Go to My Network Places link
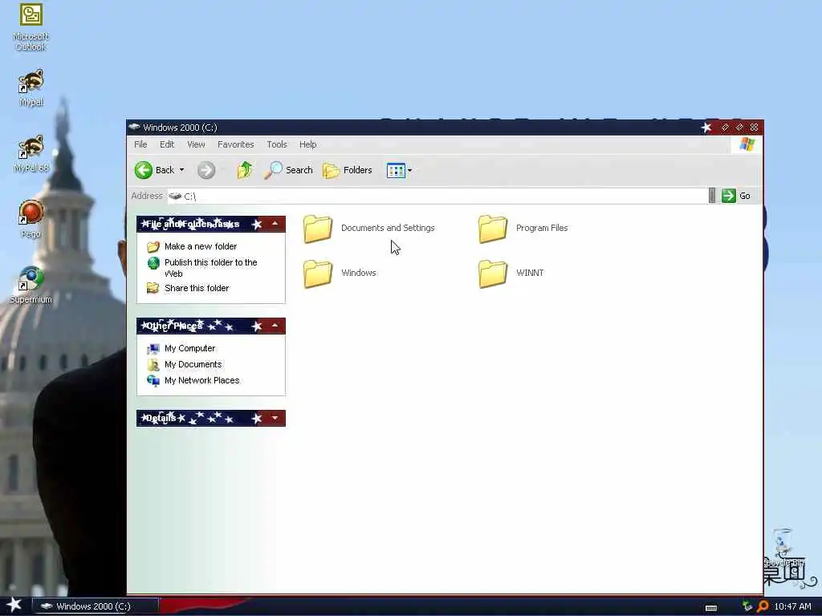822x616 pixels. tap(201, 380)
